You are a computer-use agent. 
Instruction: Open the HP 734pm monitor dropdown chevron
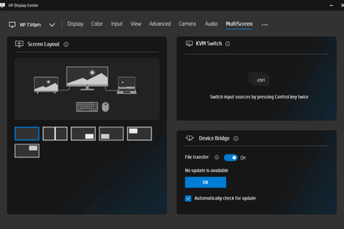click(52, 25)
